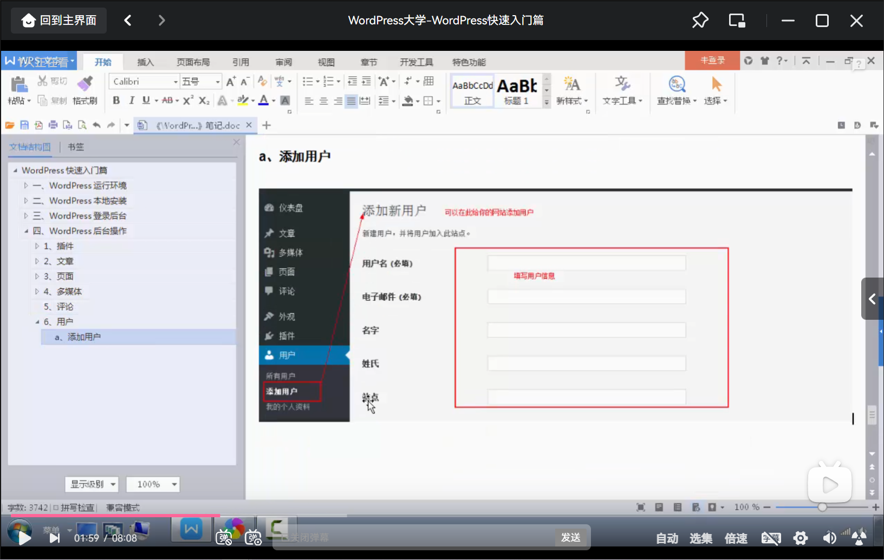Go back with the left arrow

coord(128,21)
